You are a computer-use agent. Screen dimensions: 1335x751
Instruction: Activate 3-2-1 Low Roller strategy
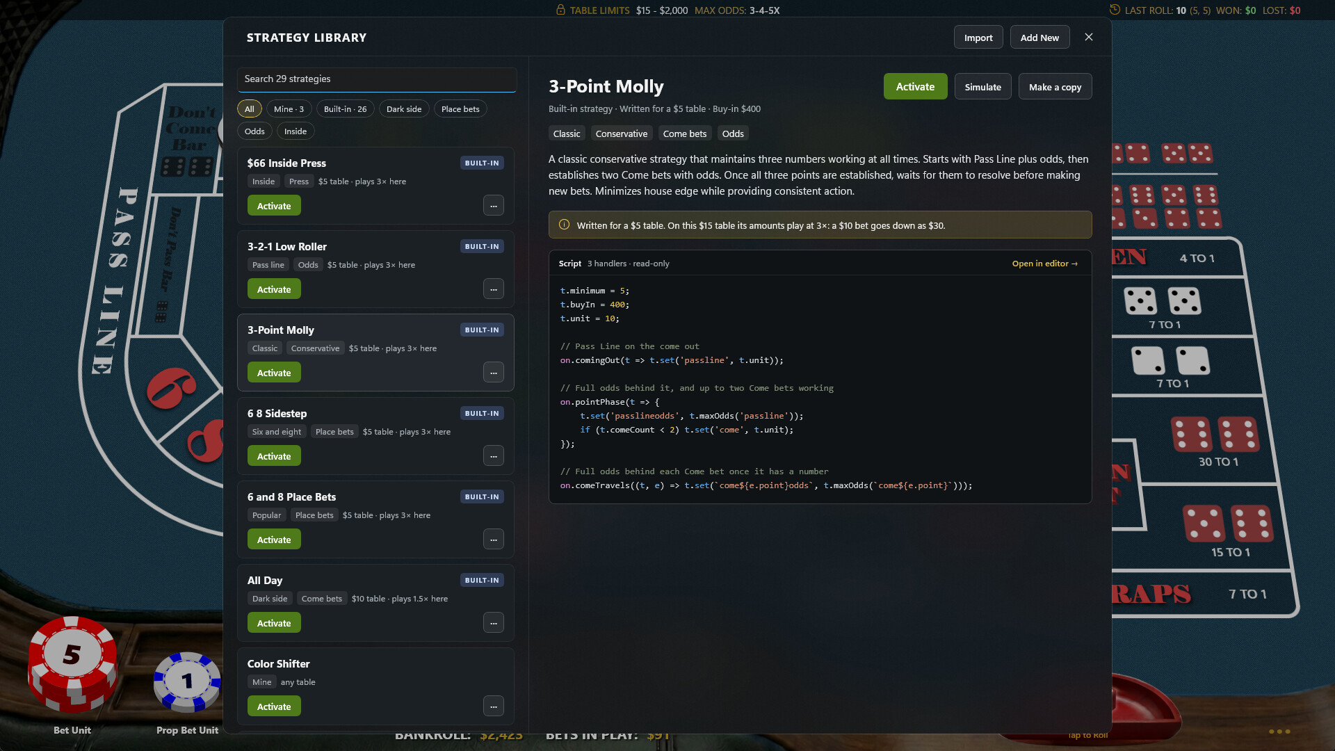(x=274, y=289)
